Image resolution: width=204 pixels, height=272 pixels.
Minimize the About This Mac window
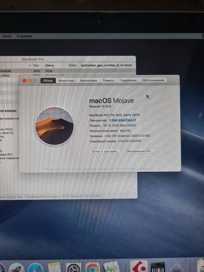click(30, 81)
